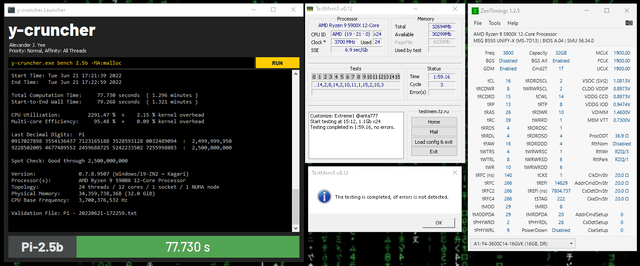Click the Total memory 32694Mb field
This screenshot has height=266, width=640.
(442, 27)
